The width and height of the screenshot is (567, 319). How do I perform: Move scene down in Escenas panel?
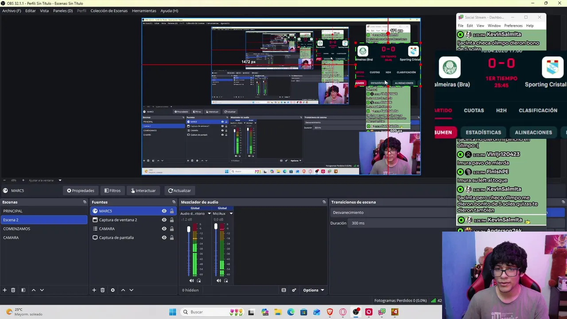click(42, 290)
